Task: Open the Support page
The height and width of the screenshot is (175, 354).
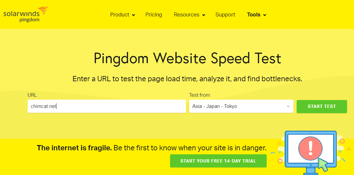Action: (225, 15)
